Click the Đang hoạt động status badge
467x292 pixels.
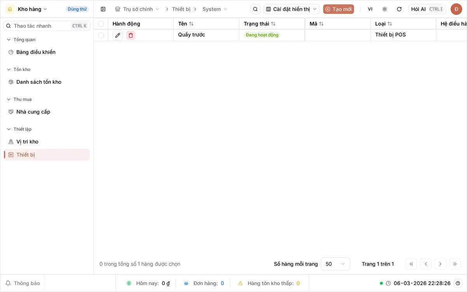262,35
